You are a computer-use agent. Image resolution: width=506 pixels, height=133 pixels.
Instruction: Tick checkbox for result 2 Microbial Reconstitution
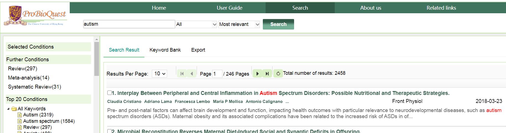pyautogui.click(x=110, y=131)
